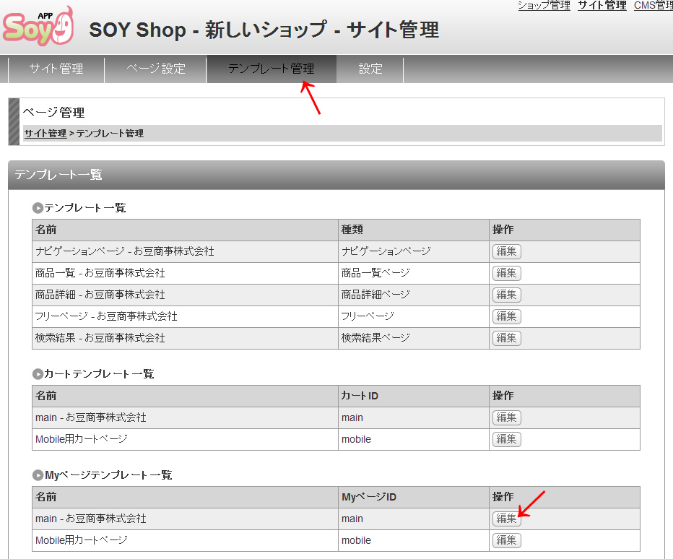Viewport: 673px width, 559px height.
Task: Edit the main cart template
Action: coord(506,417)
